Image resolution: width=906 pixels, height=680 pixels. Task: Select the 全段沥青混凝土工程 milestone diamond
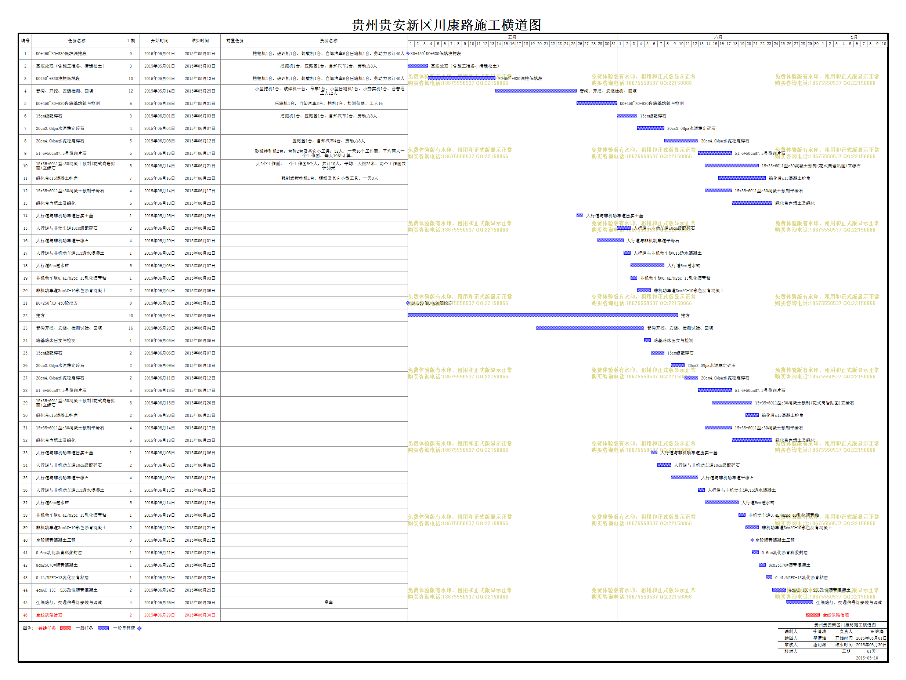pyautogui.click(x=752, y=541)
